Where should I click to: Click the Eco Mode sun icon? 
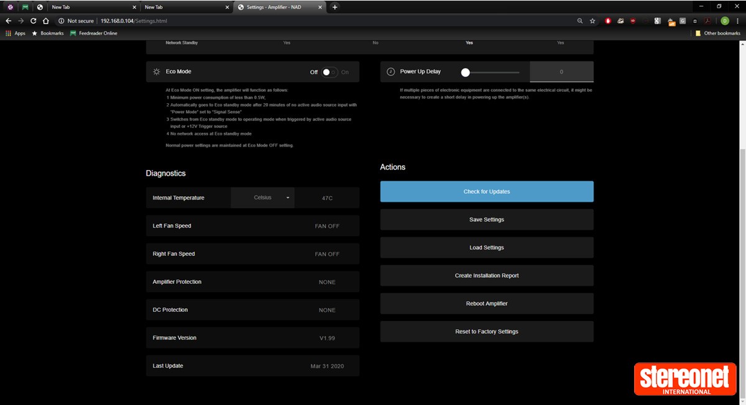click(x=157, y=71)
